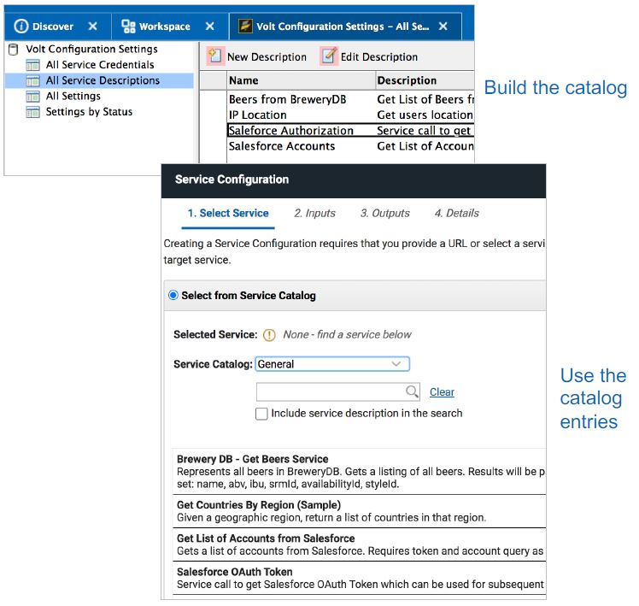
Task: Switch to the Workspace tab
Action: [165, 26]
